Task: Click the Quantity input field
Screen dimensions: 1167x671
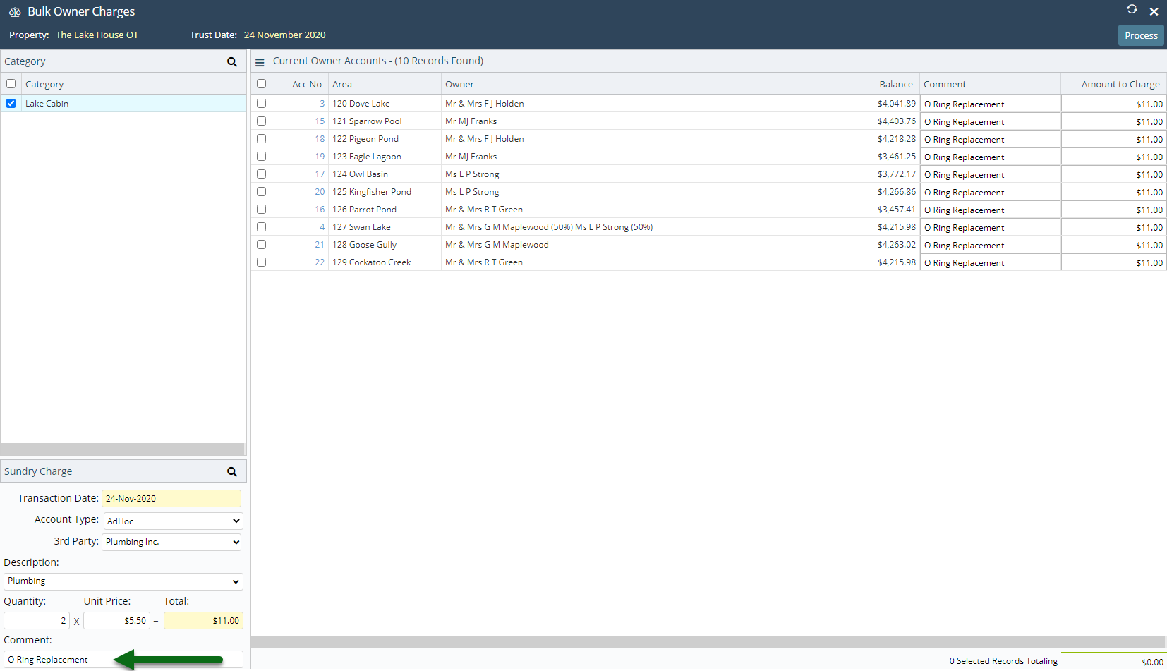Action: (x=37, y=621)
